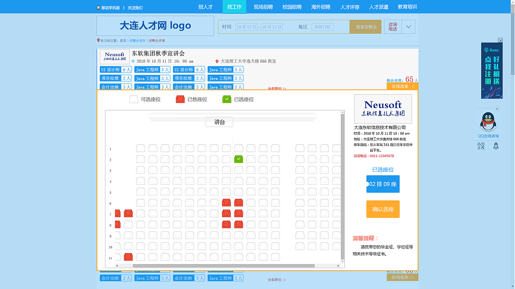
Task: Select seat 2 in row 5
Action: point(152,191)
